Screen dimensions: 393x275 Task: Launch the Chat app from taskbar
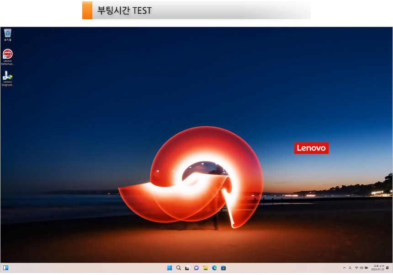pos(196,268)
